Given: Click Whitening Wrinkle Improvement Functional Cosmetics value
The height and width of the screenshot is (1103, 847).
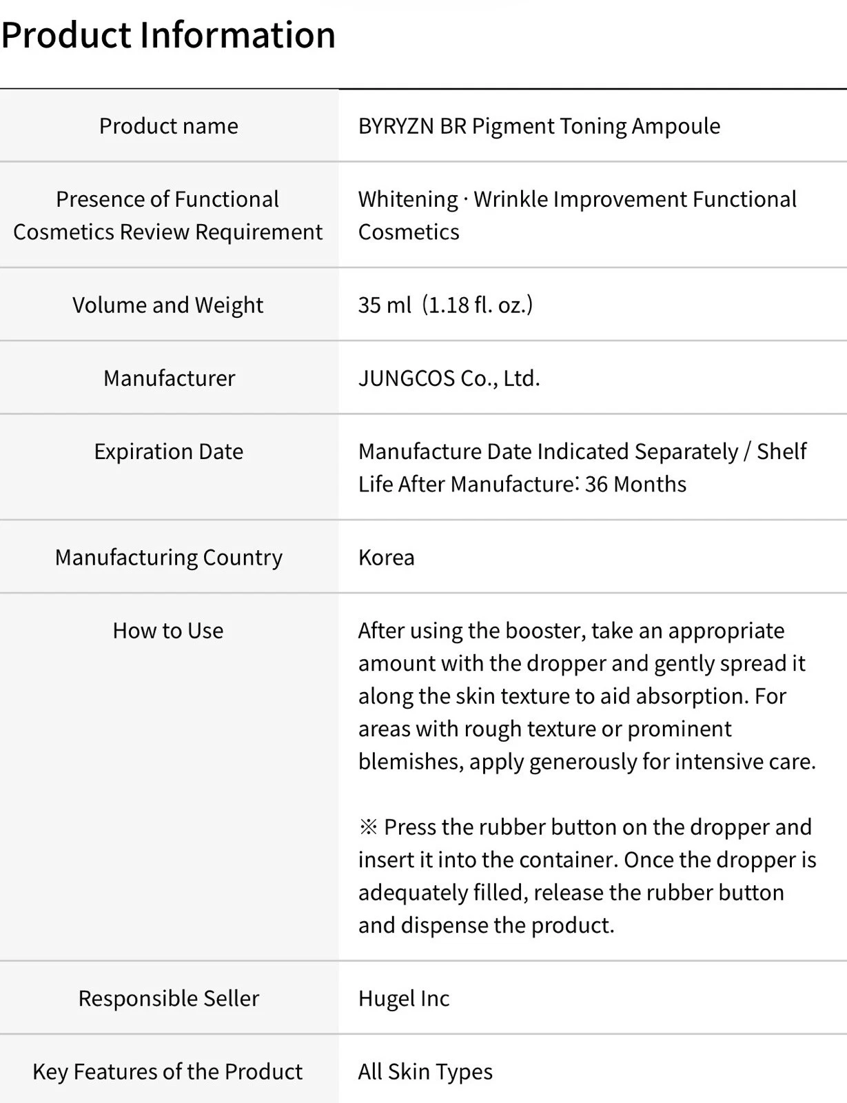Looking at the screenshot, I should tap(578, 215).
